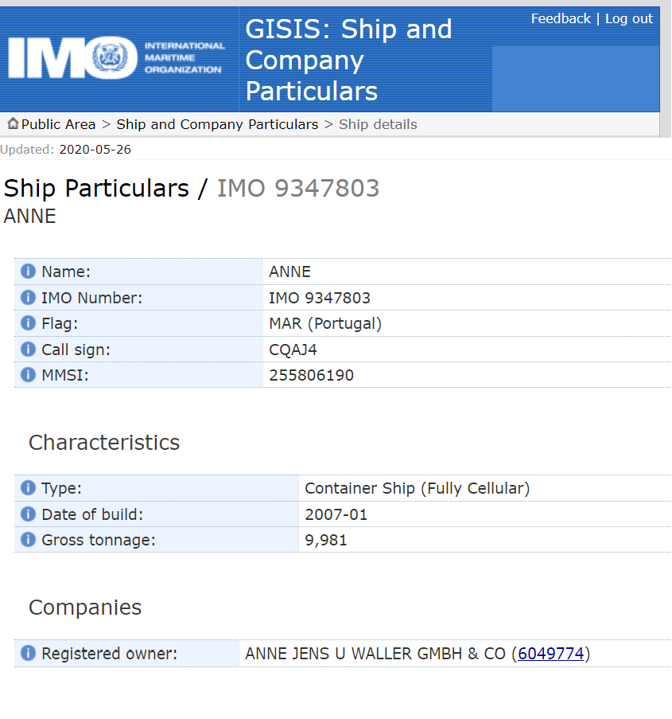Open Ship and Company Particulars breadcrumb
The height and width of the screenshot is (719, 672).
(217, 124)
